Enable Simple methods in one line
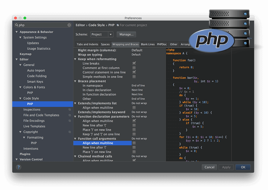 134,77
